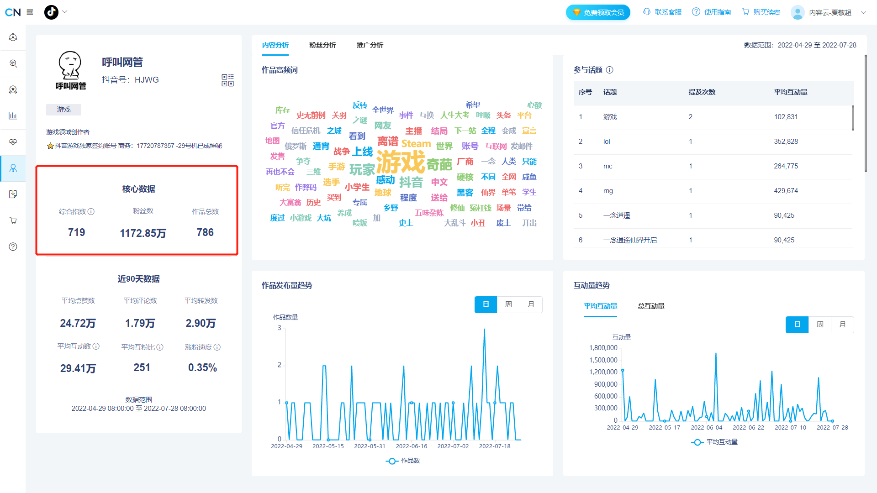Open the bar chart sidebar icon
Image resolution: width=877 pixels, height=493 pixels.
point(13,115)
